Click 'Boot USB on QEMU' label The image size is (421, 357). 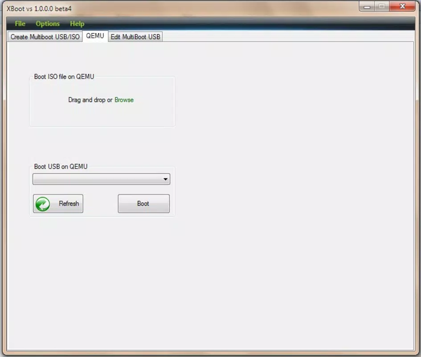click(x=61, y=166)
